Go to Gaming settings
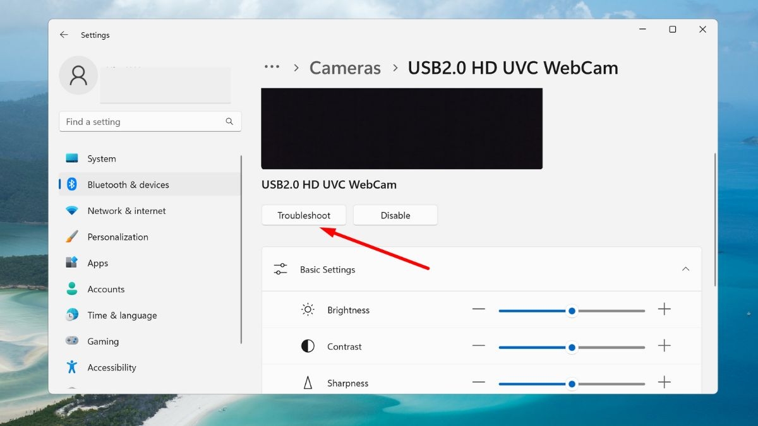Image resolution: width=758 pixels, height=426 pixels. click(150, 341)
